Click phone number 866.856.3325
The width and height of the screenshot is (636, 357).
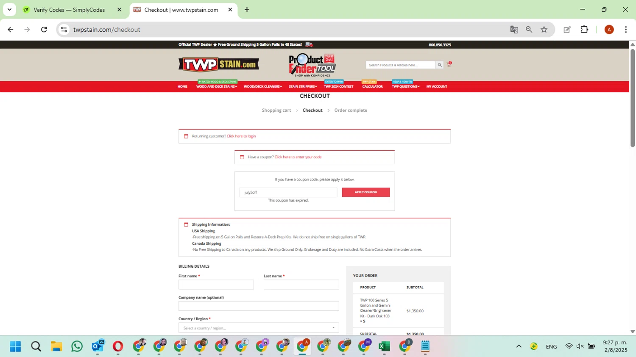click(x=440, y=44)
